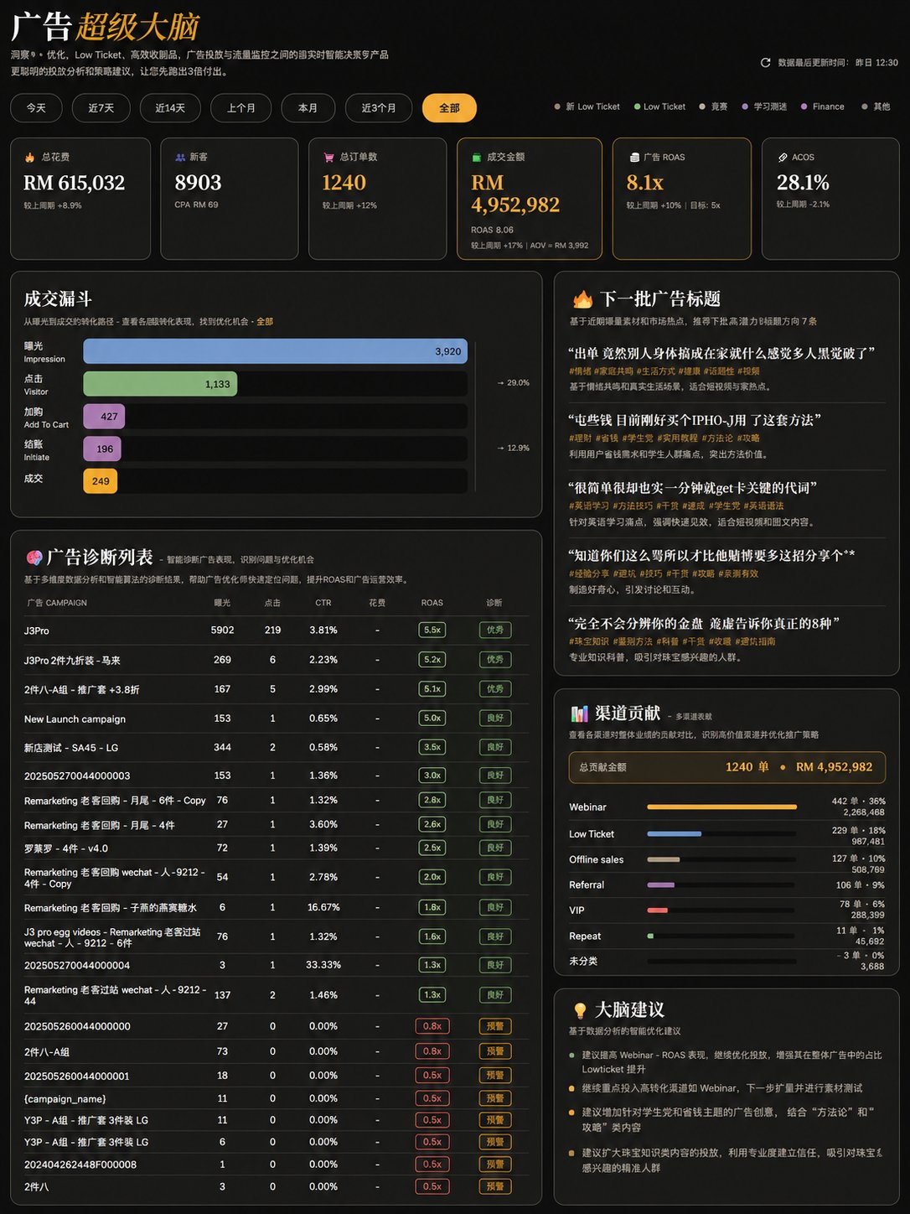The width and height of the screenshot is (910, 1214).
Task: Click the 5.5x ROAS badge for J3Pro
Action: [x=432, y=630]
